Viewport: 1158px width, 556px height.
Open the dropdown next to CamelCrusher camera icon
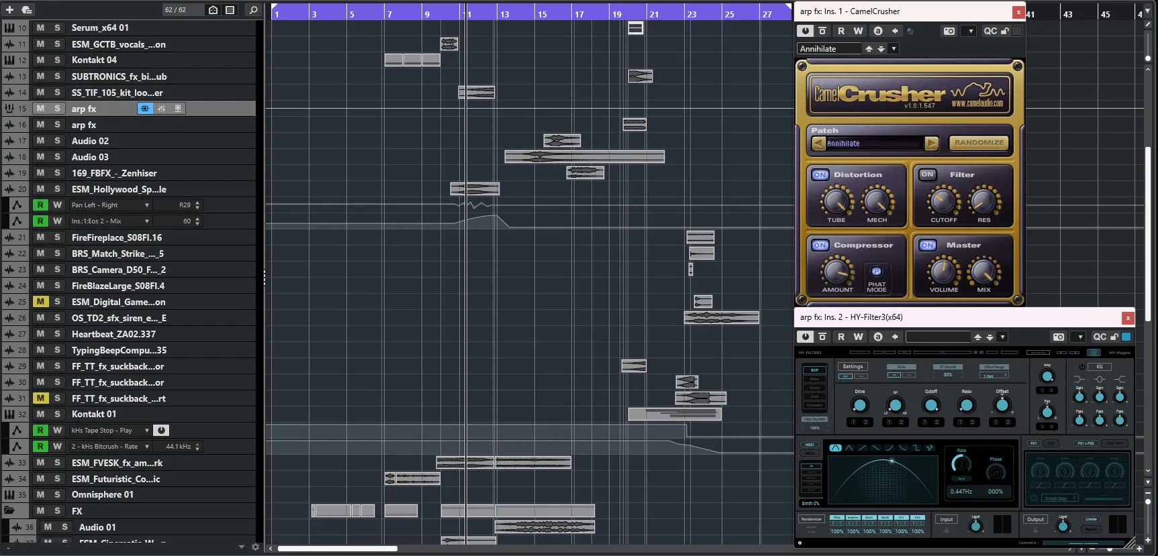click(970, 31)
